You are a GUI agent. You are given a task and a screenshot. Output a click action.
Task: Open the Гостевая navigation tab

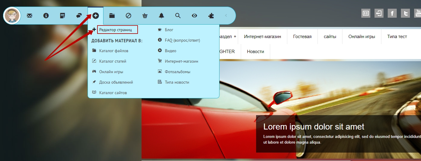(302, 37)
